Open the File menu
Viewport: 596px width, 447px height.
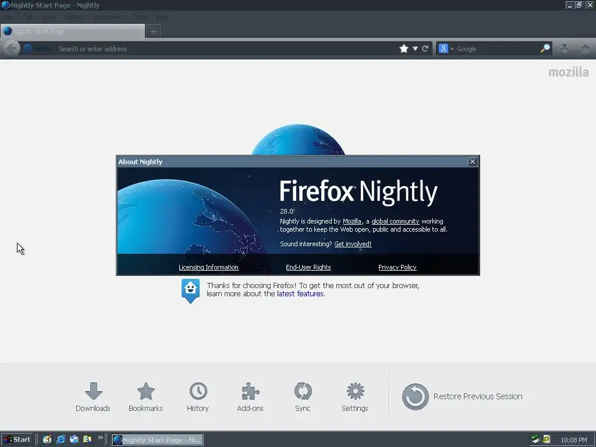point(9,17)
